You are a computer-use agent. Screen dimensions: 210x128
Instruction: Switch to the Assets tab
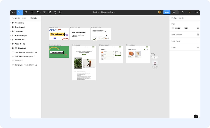point(24,18)
